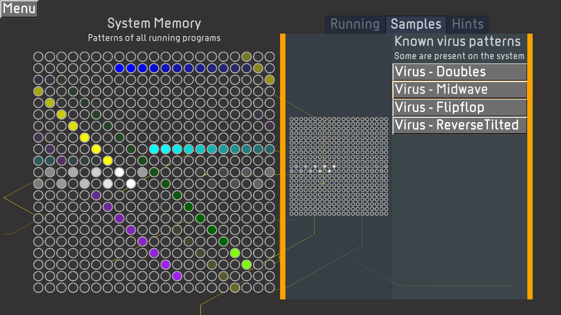
Task: Click the brightest cyan memory cell
Action: [154, 149]
